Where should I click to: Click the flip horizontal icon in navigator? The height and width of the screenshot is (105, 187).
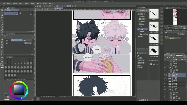pyautogui.click(x=184, y=28)
